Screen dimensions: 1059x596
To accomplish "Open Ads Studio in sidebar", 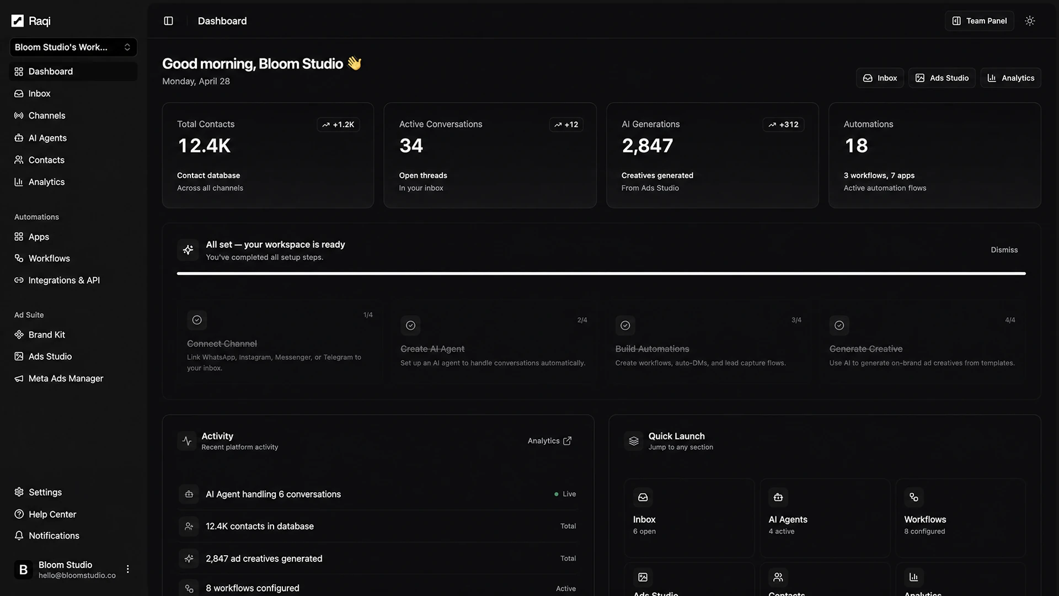I will (x=73, y=356).
